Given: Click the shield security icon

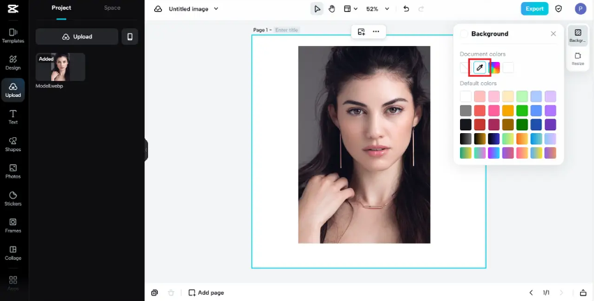Looking at the screenshot, I should click(x=558, y=8).
